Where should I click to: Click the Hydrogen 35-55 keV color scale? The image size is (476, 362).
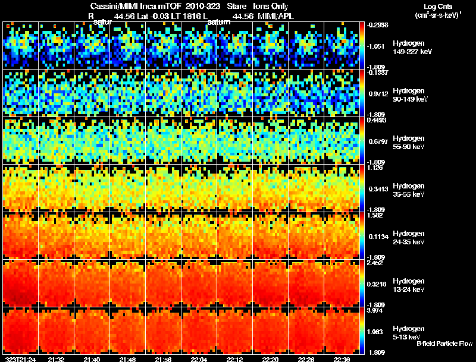362,188
